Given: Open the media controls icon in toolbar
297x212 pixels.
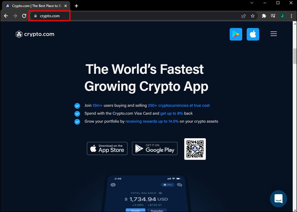Looking at the screenshot, I should tap(273, 16).
